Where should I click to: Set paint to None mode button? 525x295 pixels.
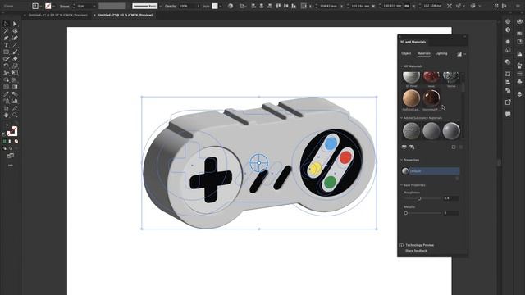(16, 141)
